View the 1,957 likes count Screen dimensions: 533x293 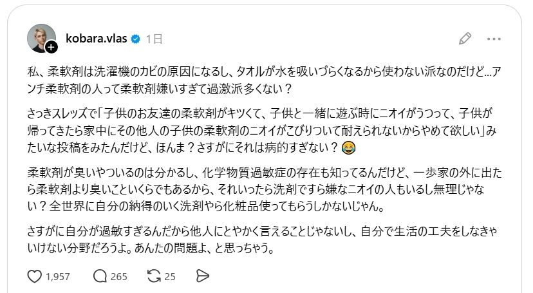coord(58,277)
